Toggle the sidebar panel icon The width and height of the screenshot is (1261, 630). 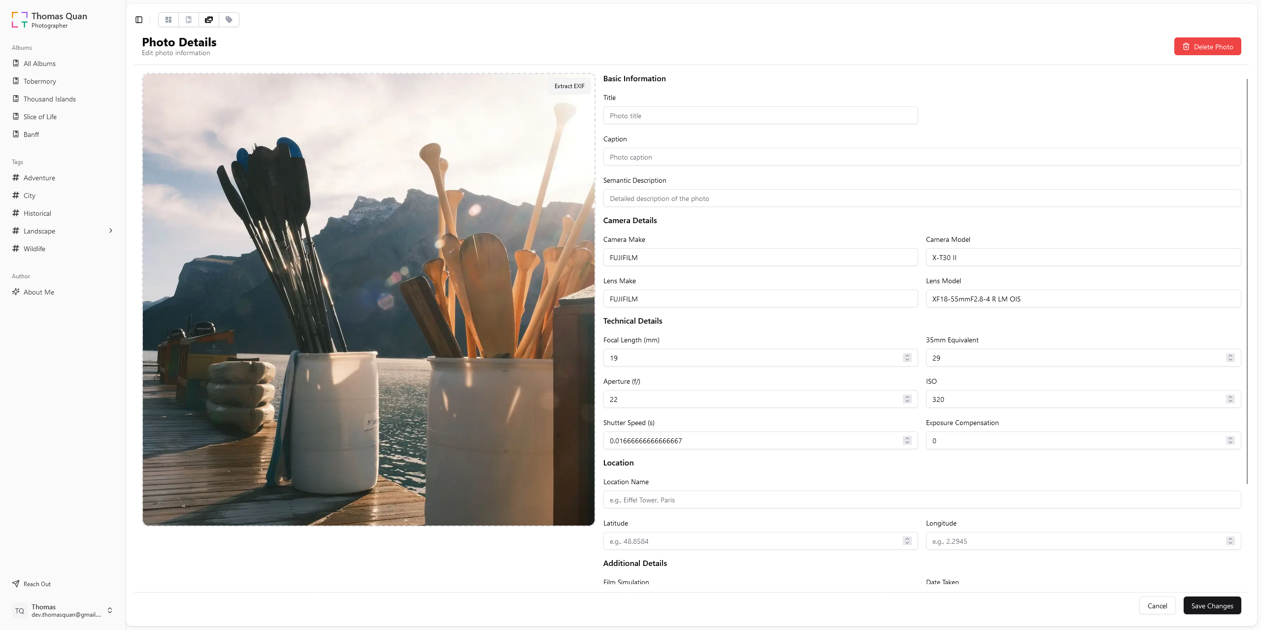pos(139,20)
